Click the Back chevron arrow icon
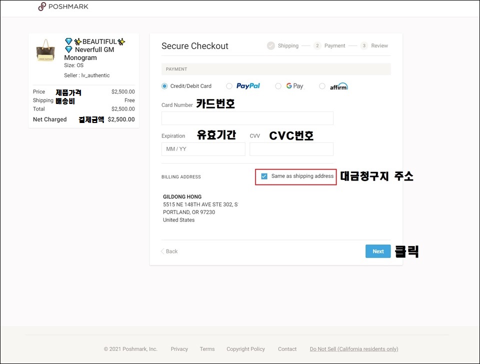The width and height of the screenshot is (480, 364). click(x=162, y=251)
